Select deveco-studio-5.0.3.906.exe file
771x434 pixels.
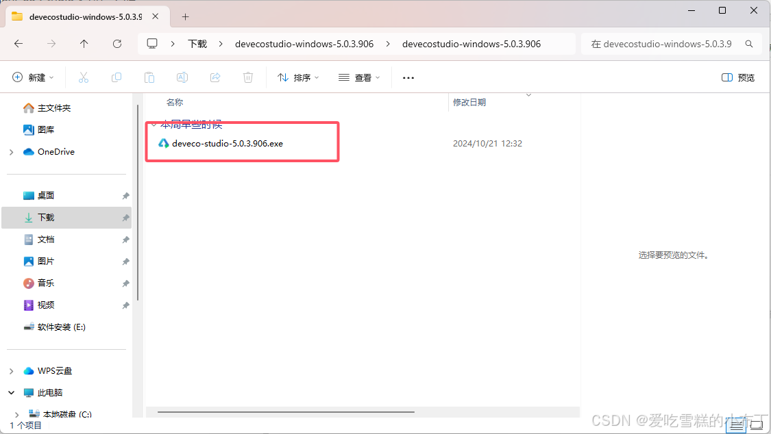[x=227, y=143]
